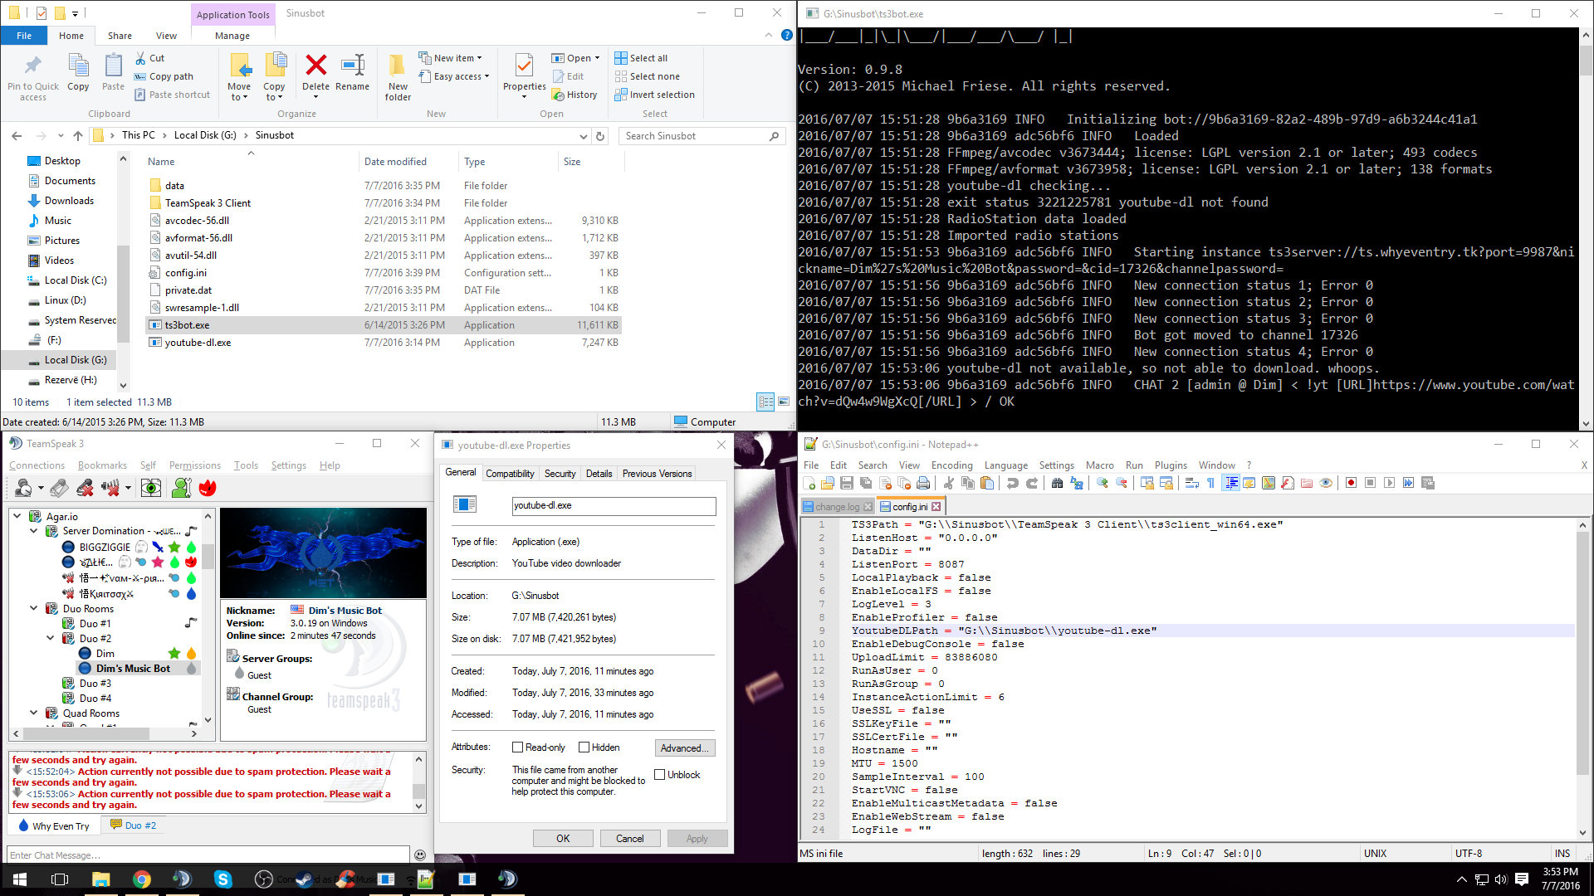The width and height of the screenshot is (1594, 896).
Task: Collapse the Agar.io server tree
Action: coord(17,516)
